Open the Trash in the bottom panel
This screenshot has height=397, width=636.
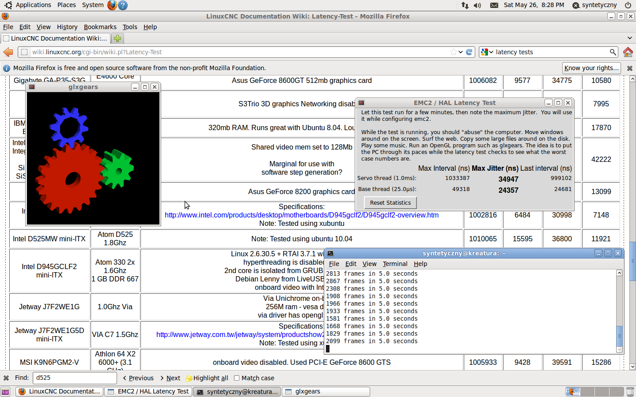pos(630,392)
